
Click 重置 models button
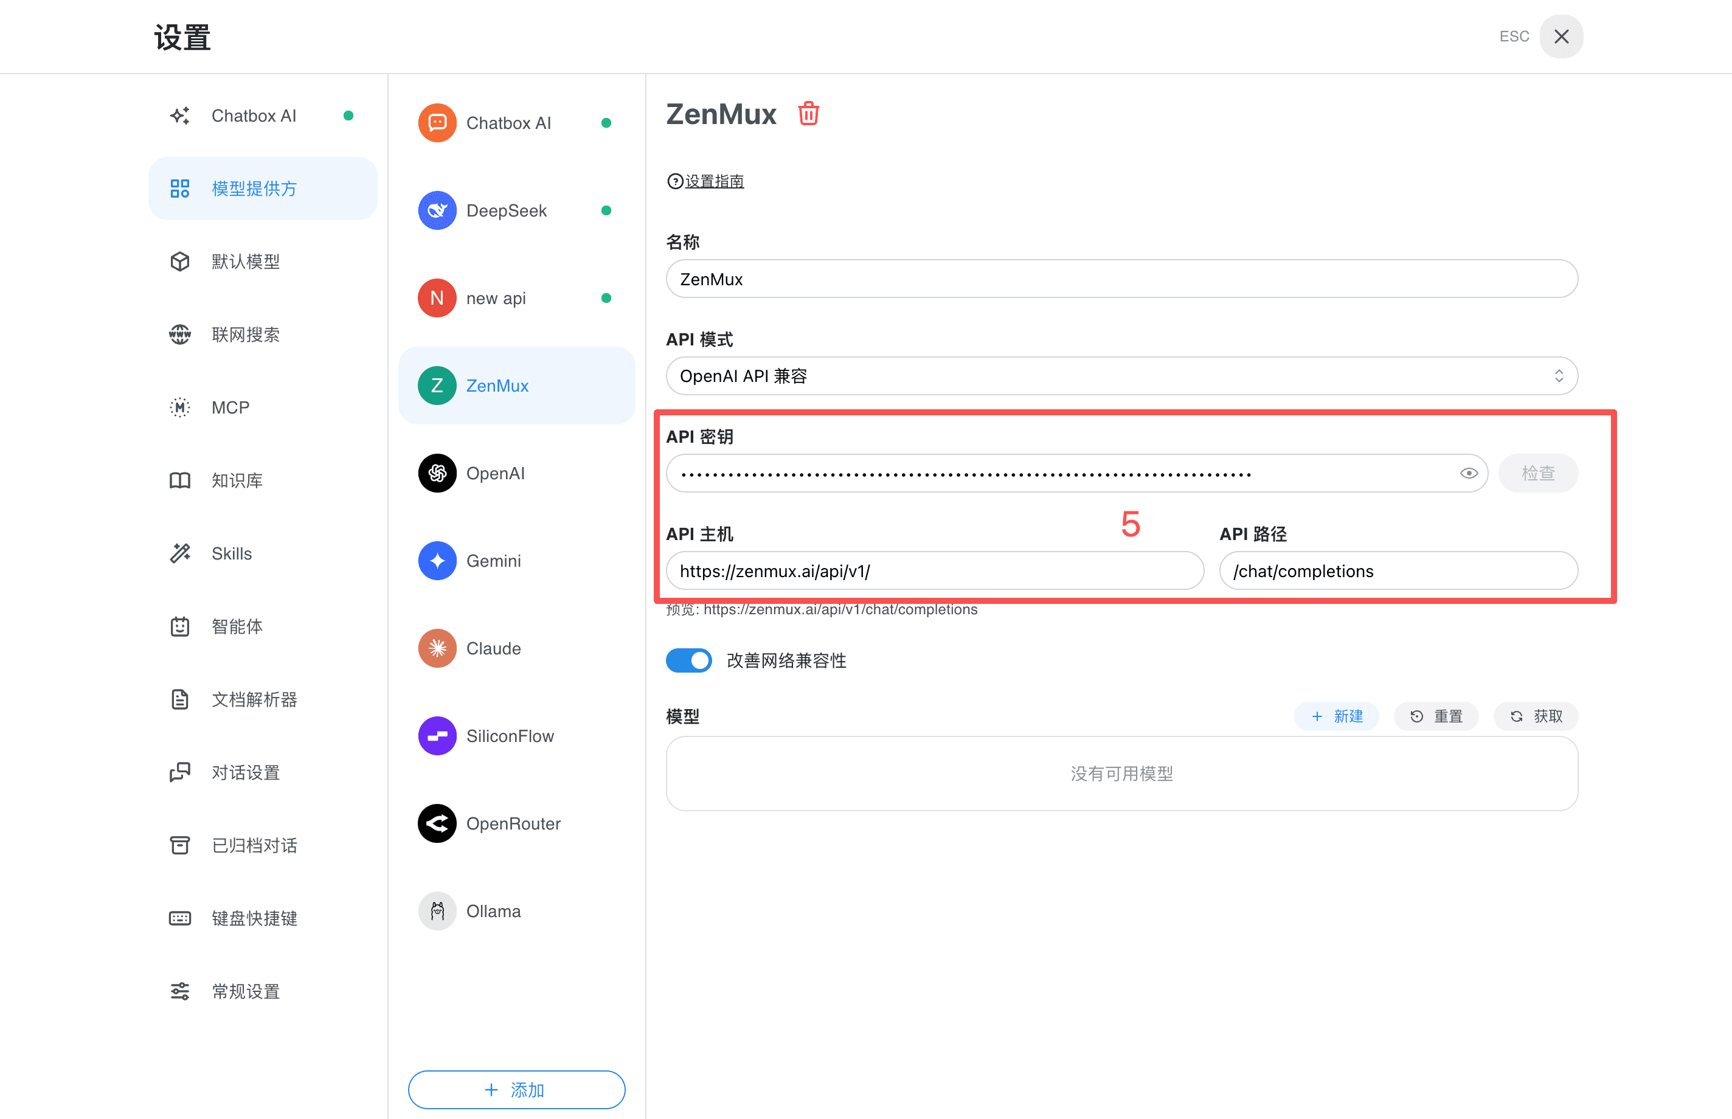[x=1436, y=716]
